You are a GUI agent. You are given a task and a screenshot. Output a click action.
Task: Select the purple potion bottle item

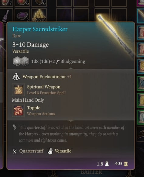coord(5,15)
